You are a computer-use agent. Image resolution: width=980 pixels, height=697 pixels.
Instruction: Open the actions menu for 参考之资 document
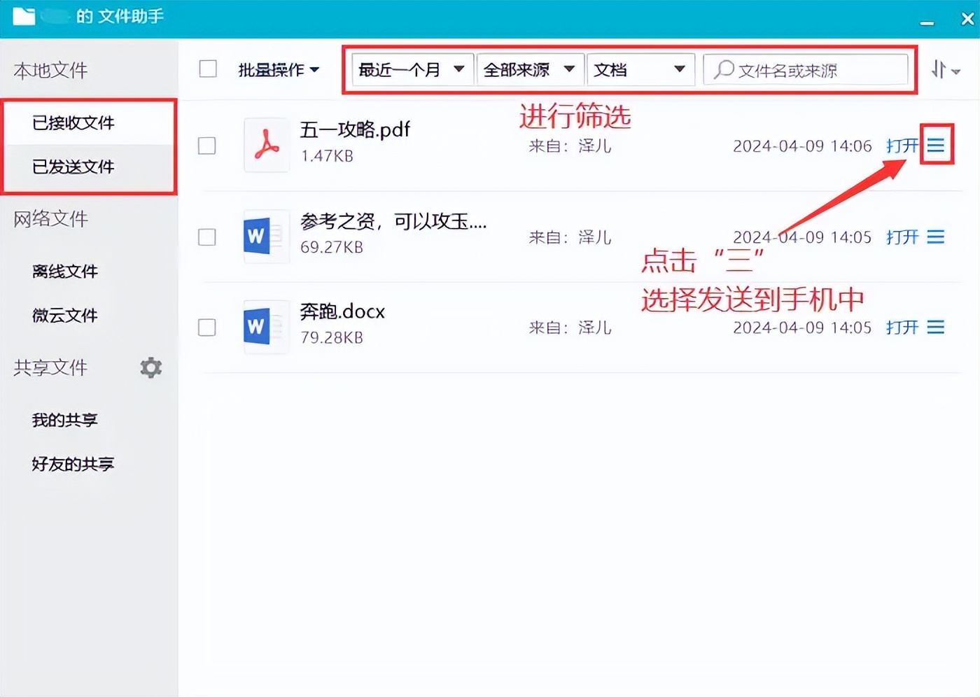pyautogui.click(x=937, y=237)
